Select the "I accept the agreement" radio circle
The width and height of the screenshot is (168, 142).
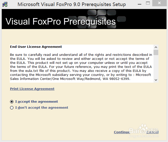(12, 102)
